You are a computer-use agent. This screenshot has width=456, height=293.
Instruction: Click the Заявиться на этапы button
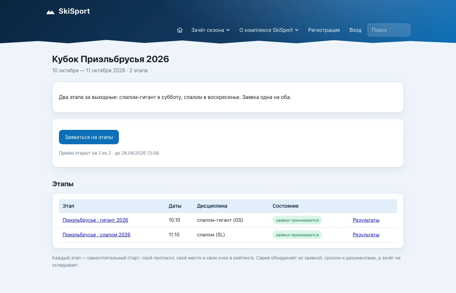[x=89, y=137]
